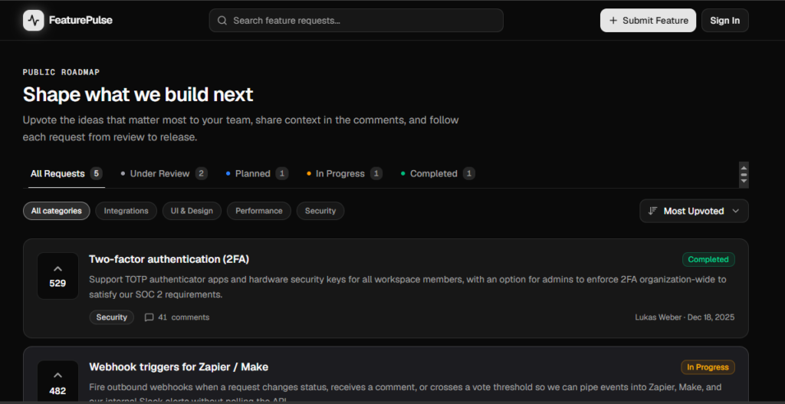Filter by the UI & Design category
Image resolution: width=785 pixels, height=404 pixels.
192,211
